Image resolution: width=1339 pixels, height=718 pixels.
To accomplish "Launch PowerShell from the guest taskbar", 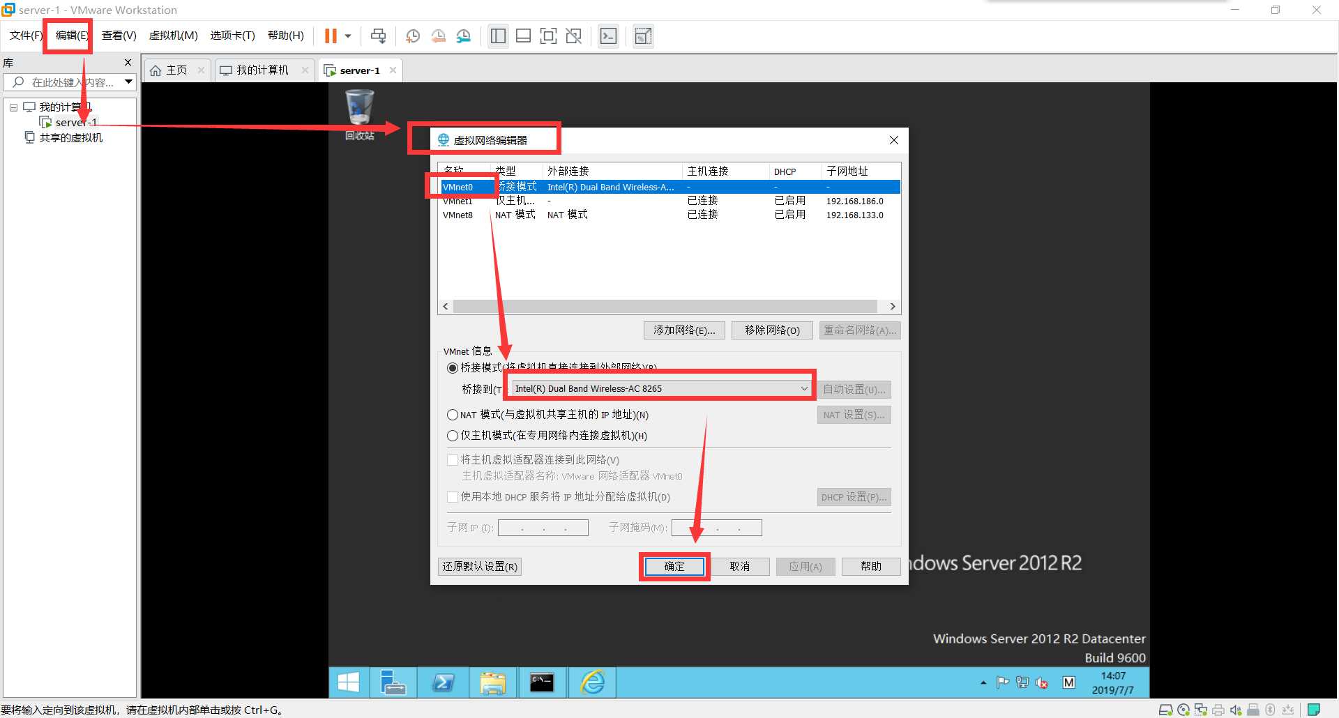I will click(x=443, y=682).
